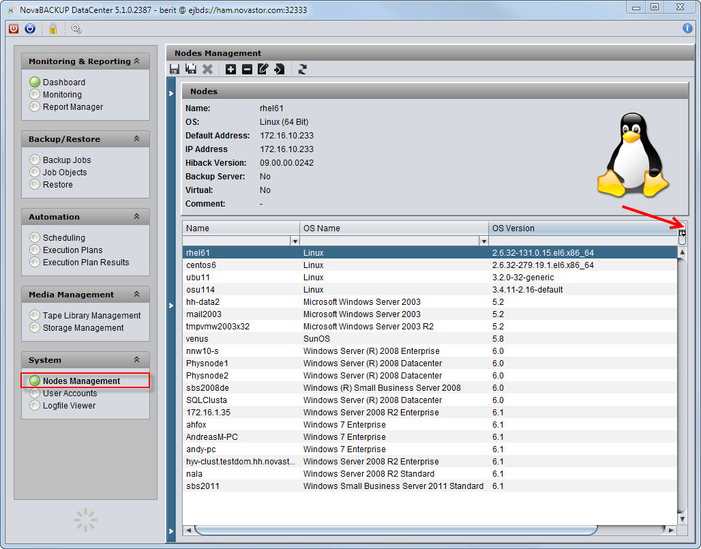Sort by OS Name column header
Viewport: 701px width, 549px height.
(394, 228)
